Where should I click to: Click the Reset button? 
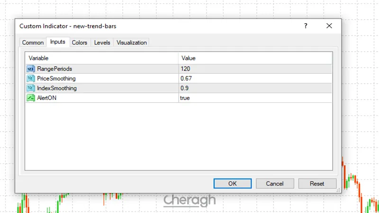click(317, 184)
